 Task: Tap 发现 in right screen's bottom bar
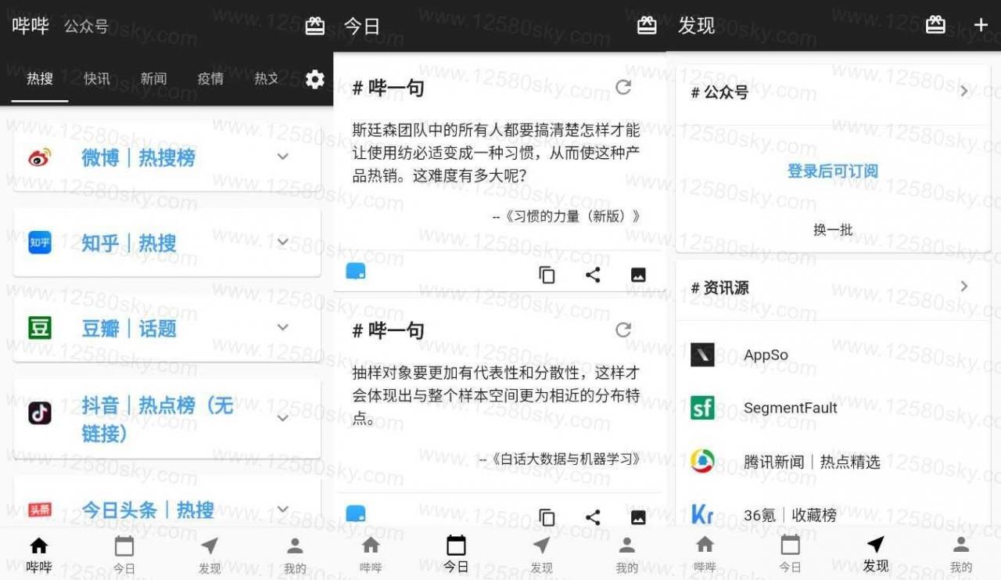click(x=876, y=555)
